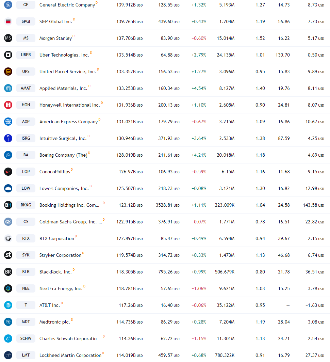
Task: Click the Applied Materials logo icon
Action: click(8, 88)
